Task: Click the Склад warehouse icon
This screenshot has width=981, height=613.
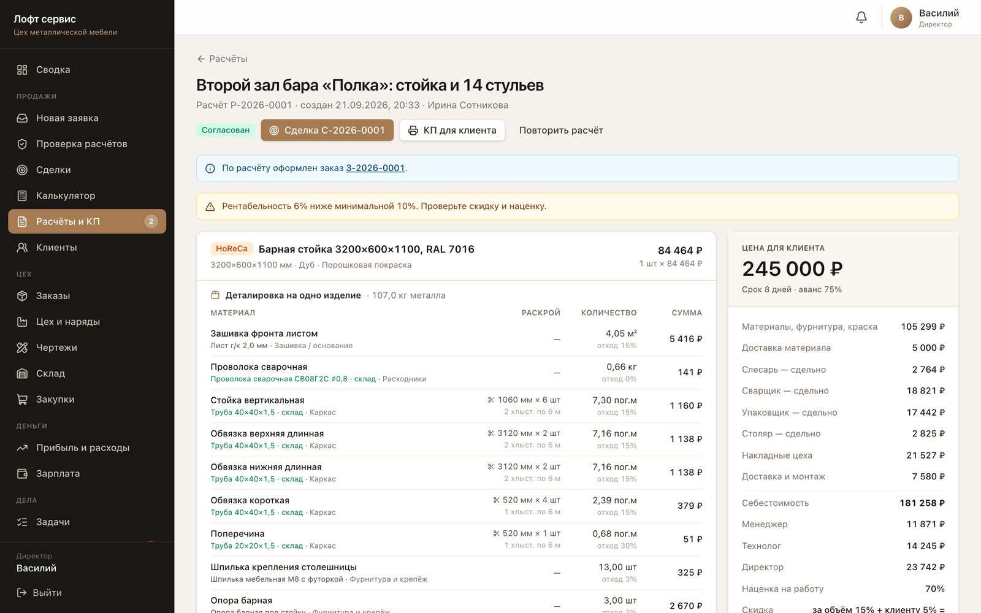Action: [22, 373]
